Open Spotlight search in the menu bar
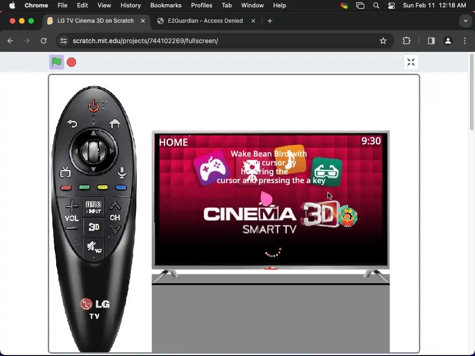 point(376,6)
